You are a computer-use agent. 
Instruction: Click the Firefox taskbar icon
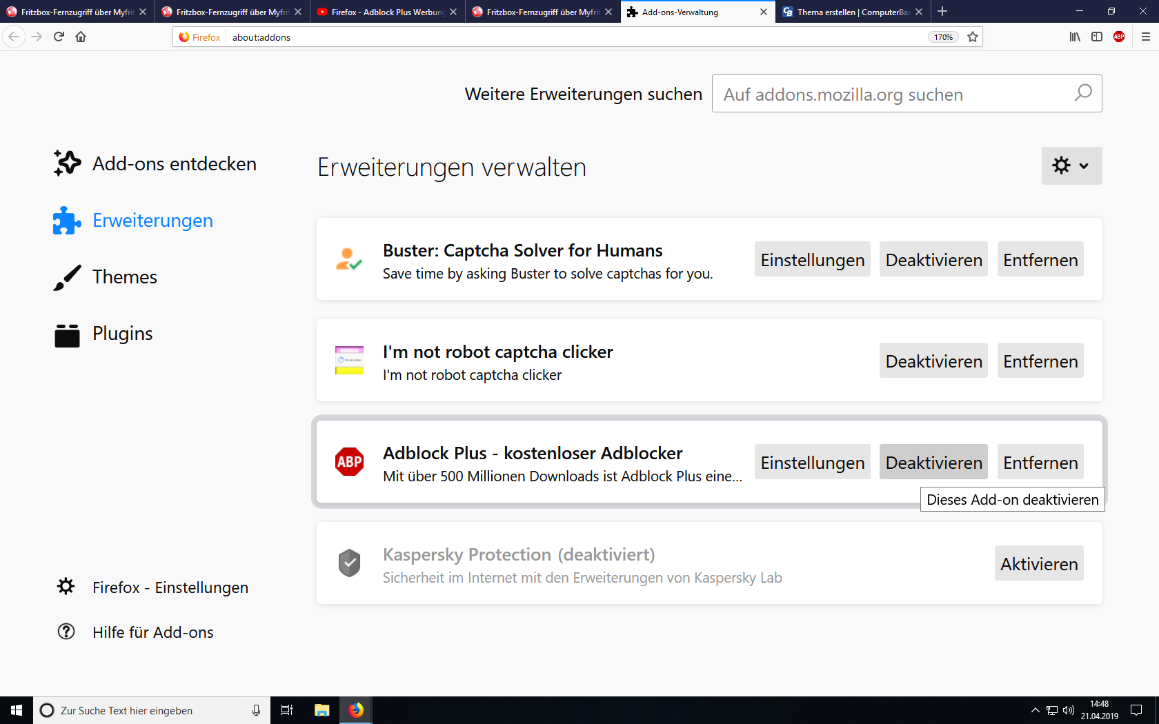(356, 710)
